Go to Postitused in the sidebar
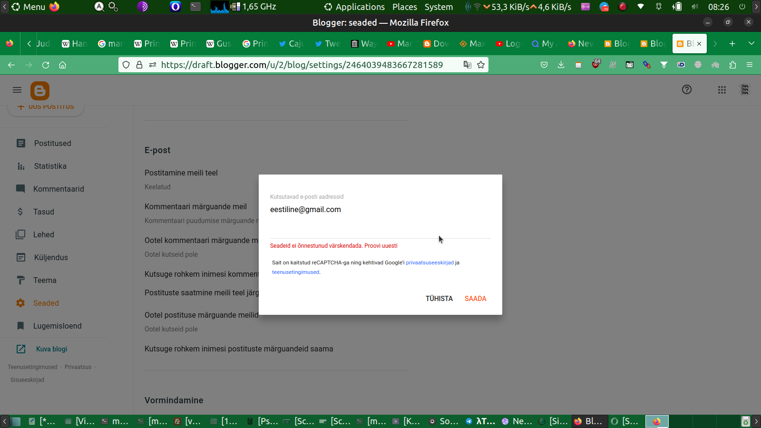Screen dimensions: 761x428 [x=53, y=143]
